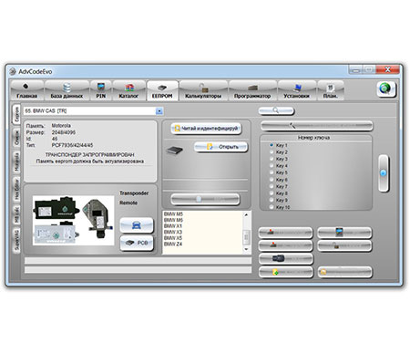
Task: Select the ЕЕПРОМ tab
Action: click(162, 90)
